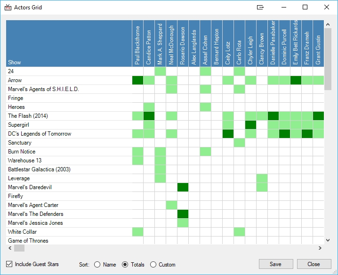
Task: Minimize the Actors Grid window
Action: (283, 8)
